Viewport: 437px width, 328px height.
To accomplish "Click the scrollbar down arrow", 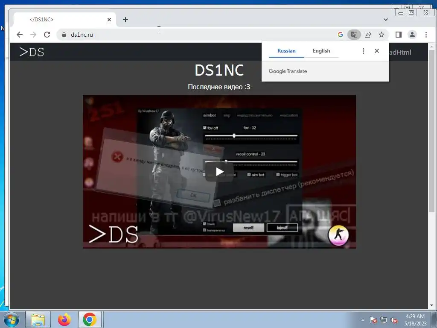I will tap(431, 305).
